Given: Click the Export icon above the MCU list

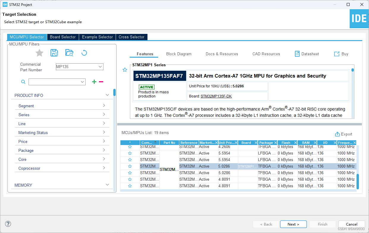Looking at the screenshot, I should point(337,134).
